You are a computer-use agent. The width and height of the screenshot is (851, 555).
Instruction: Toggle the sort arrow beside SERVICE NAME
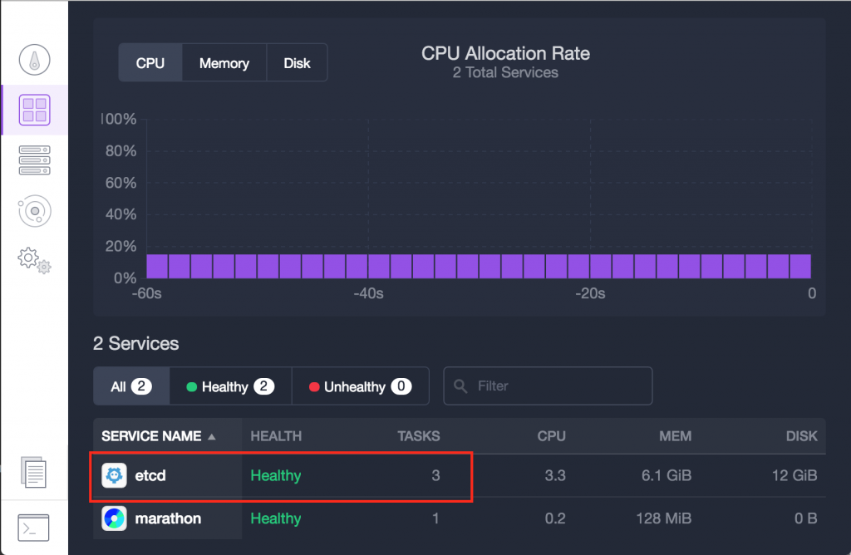[x=212, y=437]
